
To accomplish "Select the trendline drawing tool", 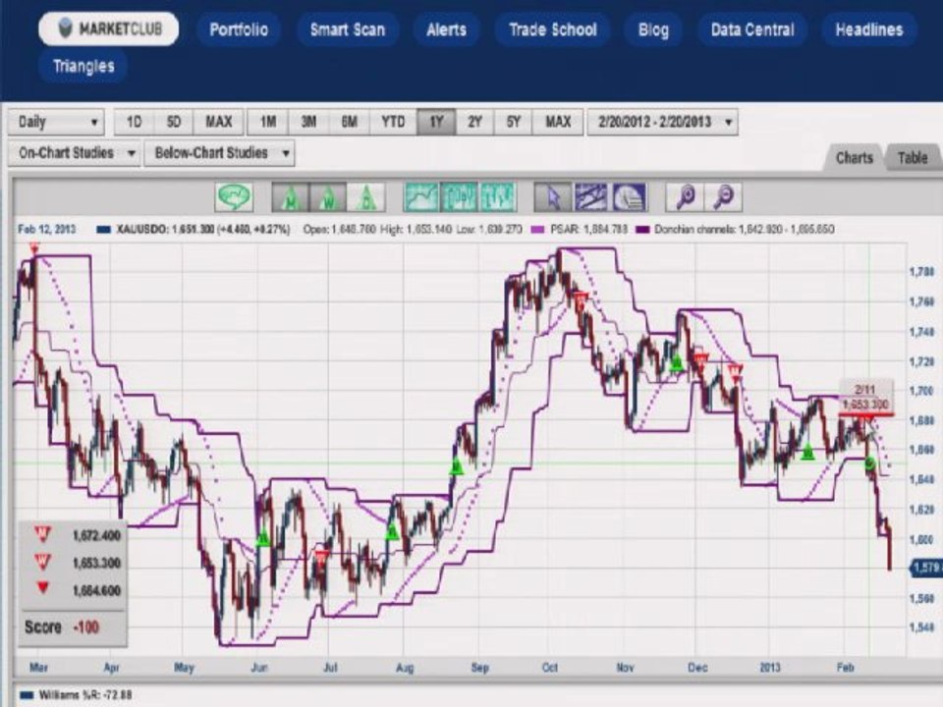I will pyautogui.click(x=591, y=197).
